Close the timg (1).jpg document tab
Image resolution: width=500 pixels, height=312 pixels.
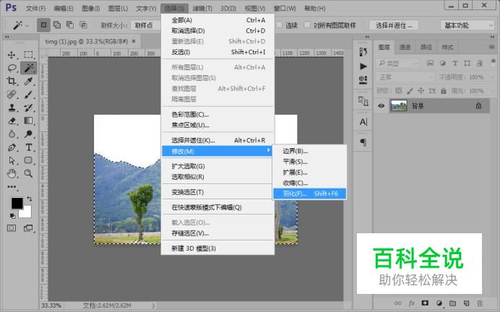(x=134, y=41)
